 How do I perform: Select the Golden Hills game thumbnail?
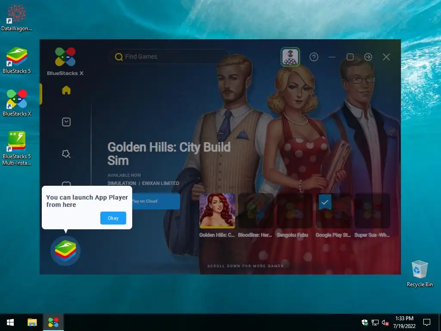[x=217, y=210]
